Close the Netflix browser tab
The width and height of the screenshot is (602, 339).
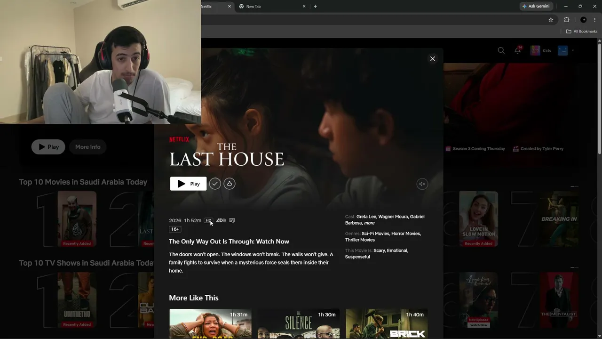[230, 7]
